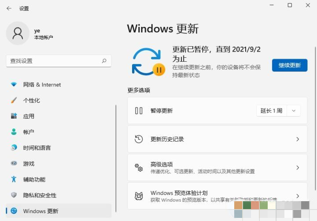Image resolution: width=317 pixels, height=221 pixels.
Task: Select Windows 更新 in the sidebar
Action: point(59,211)
